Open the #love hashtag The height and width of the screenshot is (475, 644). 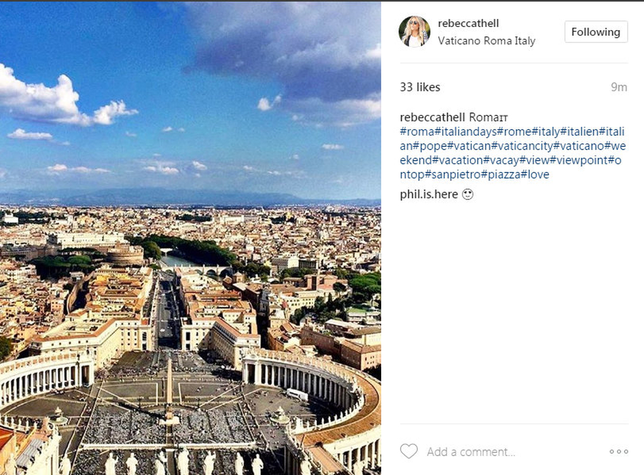[x=535, y=175]
